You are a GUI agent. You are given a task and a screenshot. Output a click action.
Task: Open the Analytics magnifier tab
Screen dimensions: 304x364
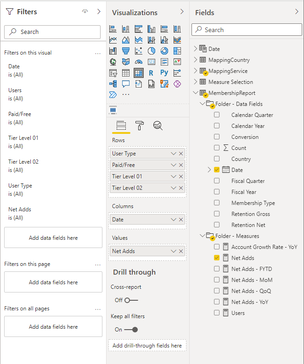[x=158, y=126]
